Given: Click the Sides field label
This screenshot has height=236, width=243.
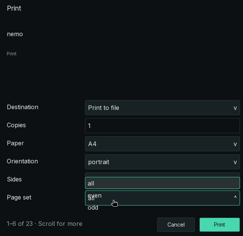Looking at the screenshot, I should click(x=14, y=180).
